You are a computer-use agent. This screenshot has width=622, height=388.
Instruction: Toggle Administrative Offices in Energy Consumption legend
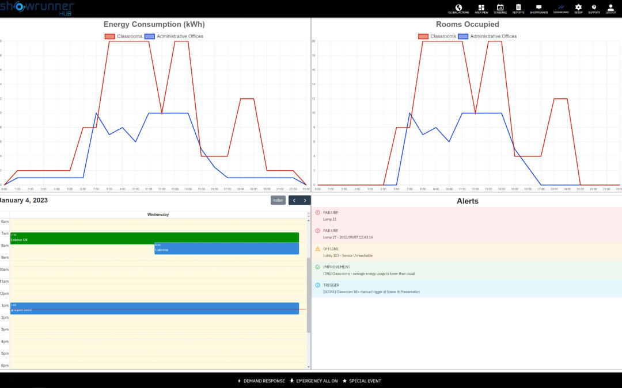tap(174, 36)
